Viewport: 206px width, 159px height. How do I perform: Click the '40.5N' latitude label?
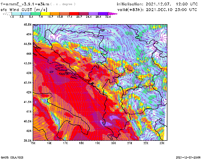[x=28, y=121]
